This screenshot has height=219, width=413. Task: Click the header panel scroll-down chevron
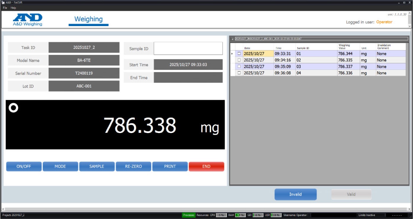[x=410, y=26]
